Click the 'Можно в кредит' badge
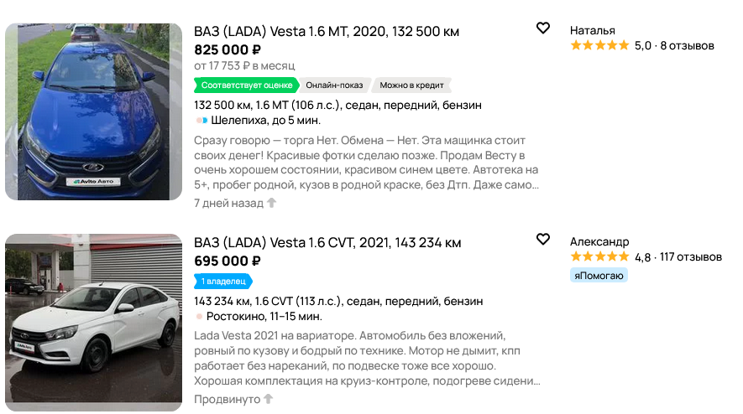 click(x=411, y=85)
